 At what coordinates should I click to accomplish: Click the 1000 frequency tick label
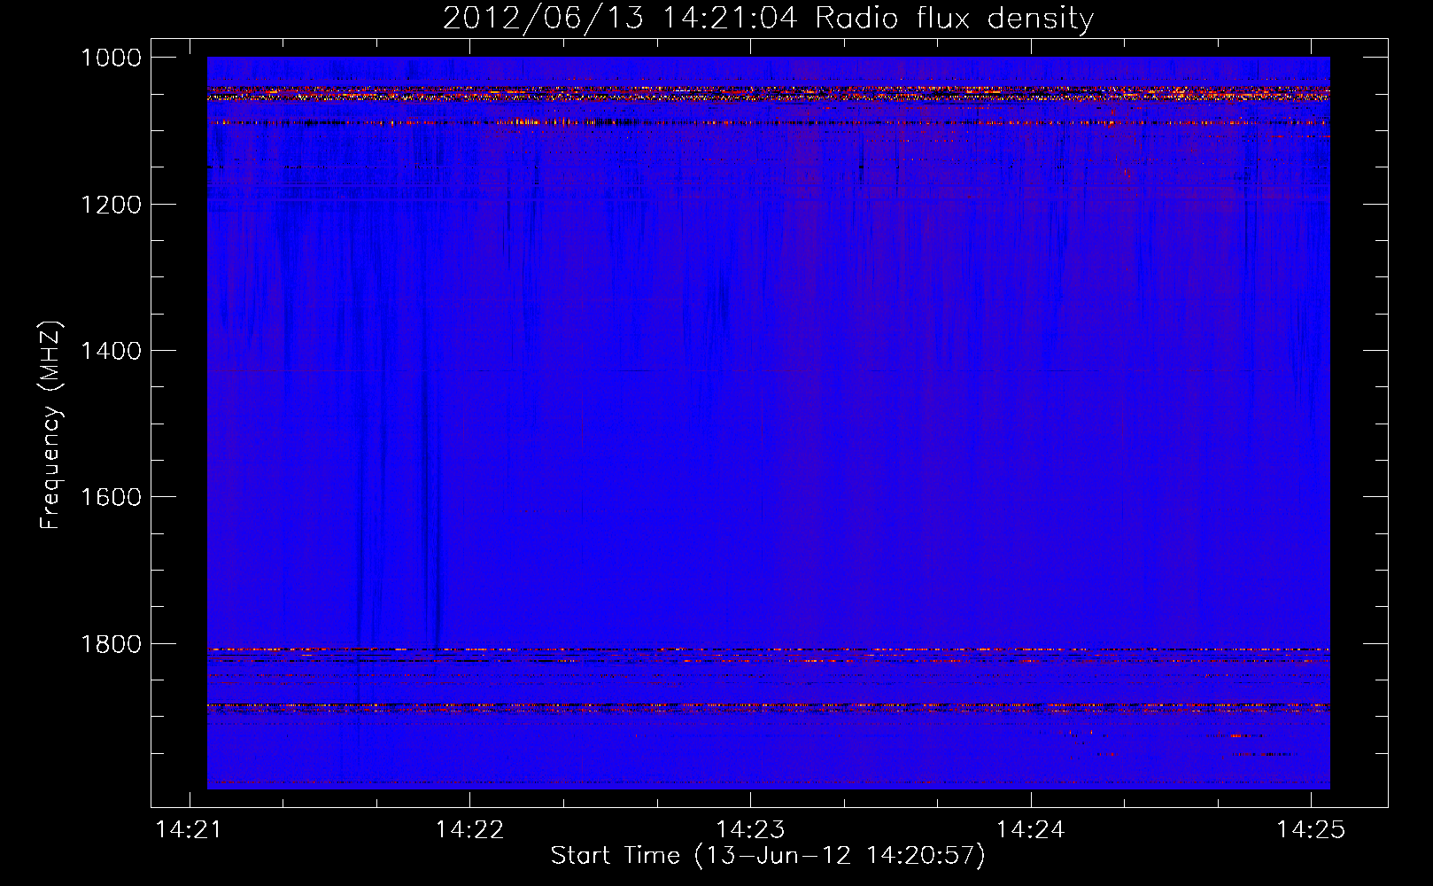[x=112, y=58]
